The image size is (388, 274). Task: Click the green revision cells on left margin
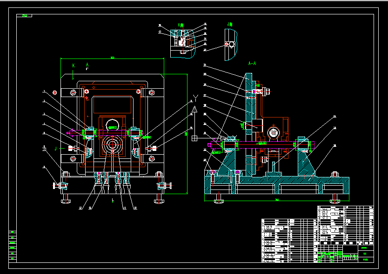pos(13,246)
